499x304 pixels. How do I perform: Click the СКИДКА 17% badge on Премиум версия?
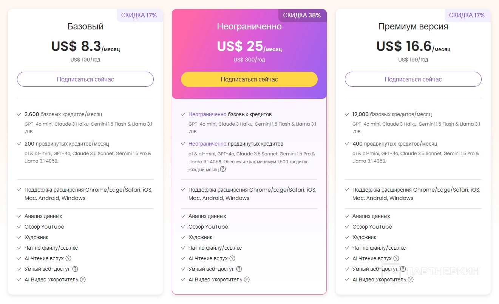pyautogui.click(x=467, y=15)
